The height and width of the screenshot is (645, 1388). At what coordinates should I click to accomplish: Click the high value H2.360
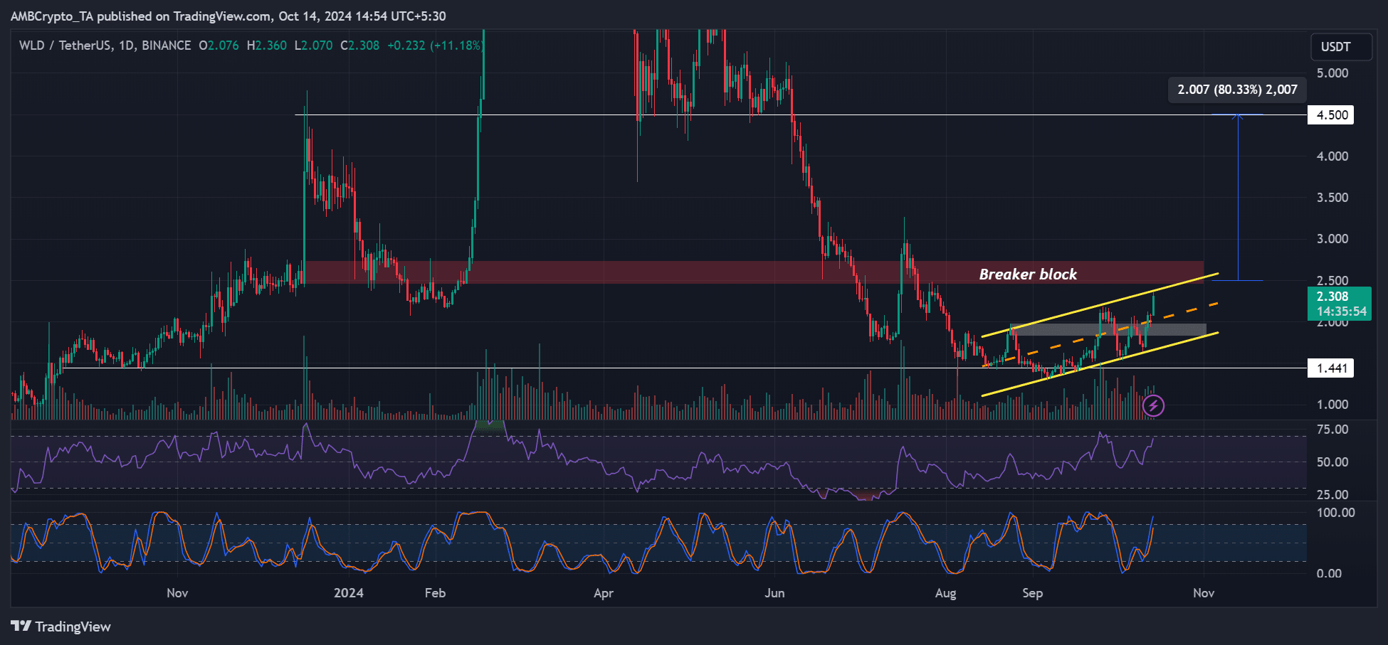tap(267, 46)
